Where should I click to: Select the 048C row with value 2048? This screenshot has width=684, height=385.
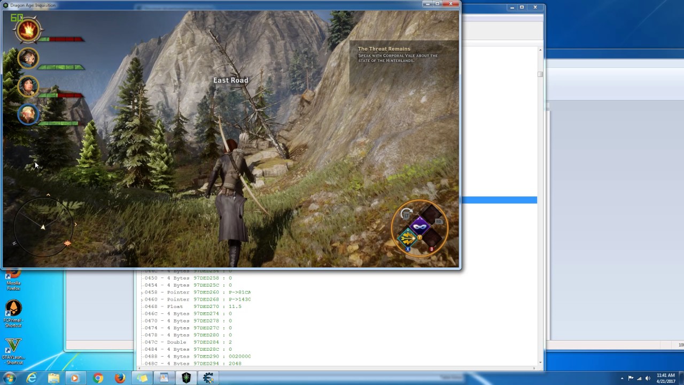coord(193,364)
